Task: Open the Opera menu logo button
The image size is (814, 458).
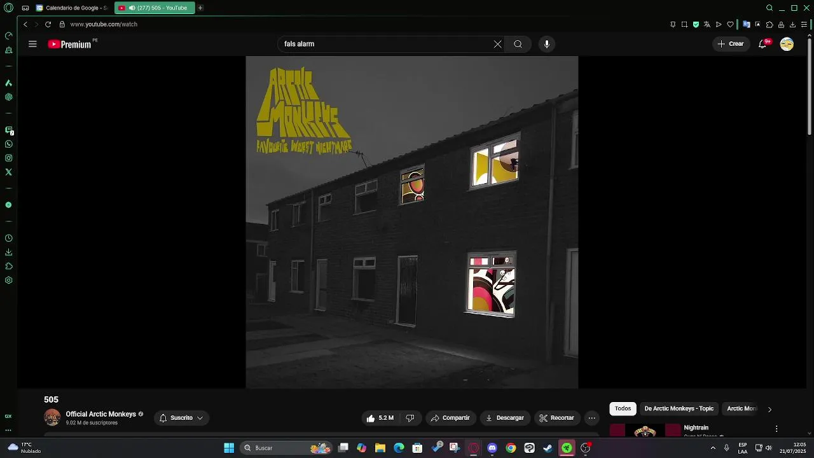Action: click(8, 8)
